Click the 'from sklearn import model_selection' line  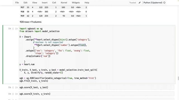pos(39,31)
